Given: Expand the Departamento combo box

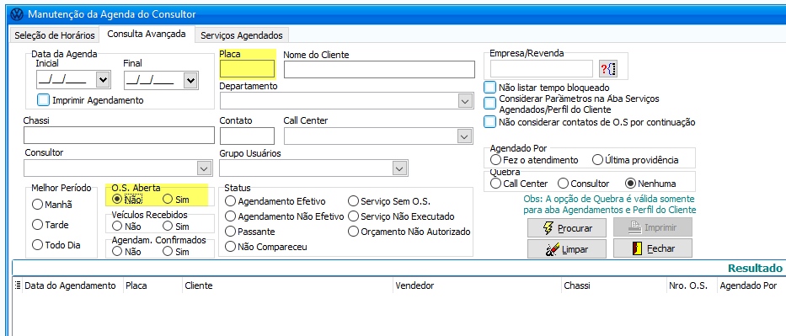Looking at the screenshot, I should pyautogui.click(x=465, y=101).
